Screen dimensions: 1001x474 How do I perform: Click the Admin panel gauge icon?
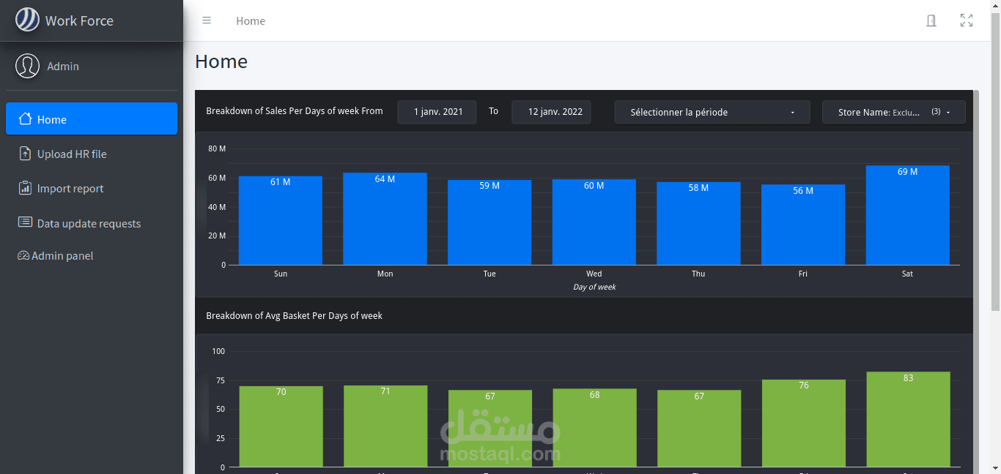point(23,256)
